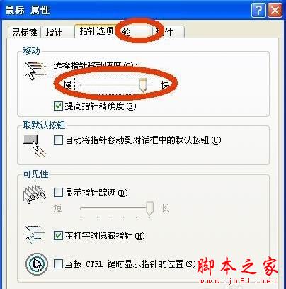Viewport: 286px width, 289px height.
Task: Open the 硬件 hardware tab
Action: pyautogui.click(x=168, y=32)
